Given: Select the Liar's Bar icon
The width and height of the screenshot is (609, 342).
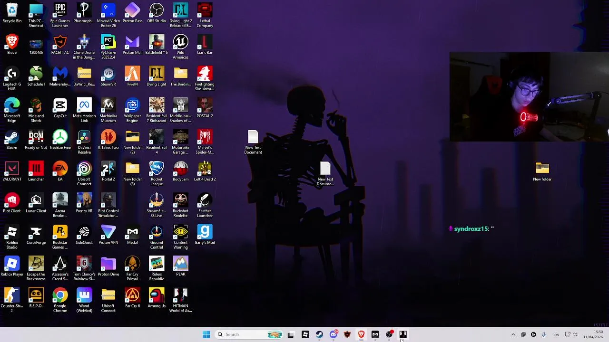Looking at the screenshot, I should pyautogui.click(x=205, y=45).
